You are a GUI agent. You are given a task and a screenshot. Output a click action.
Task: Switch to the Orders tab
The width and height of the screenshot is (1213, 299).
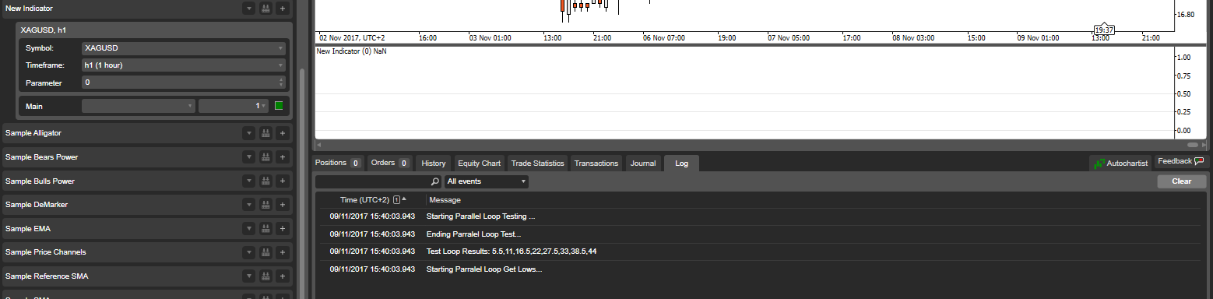tap(390, 164)
